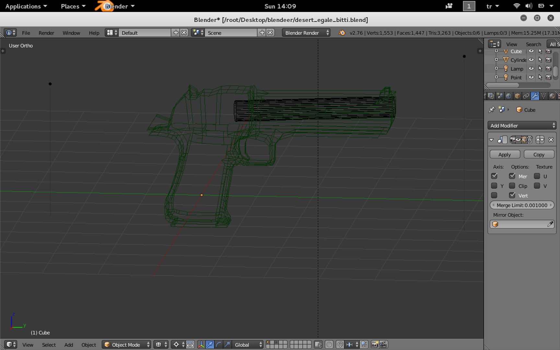Select the translate manipulator arrow
Screen dimensions: 560x350
pos(210,344)
